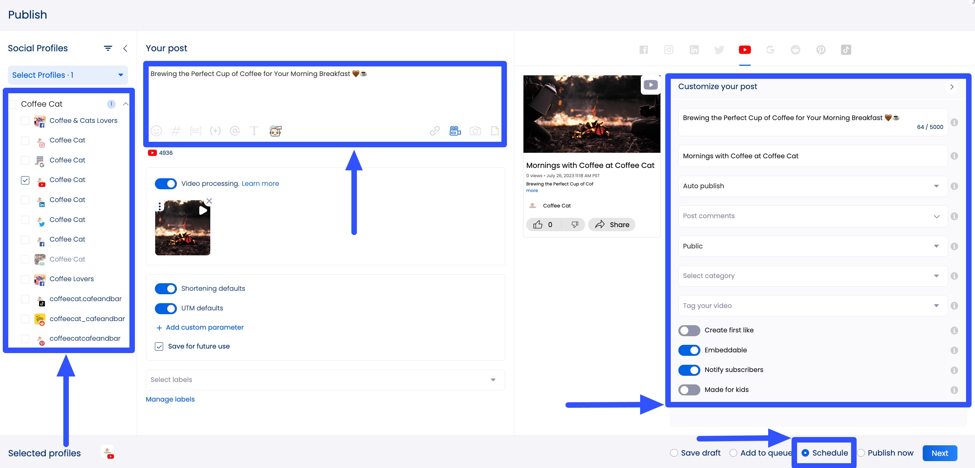Image resolution: width=975 pixels, height=468 pixels.
Task: Open the AI assistant robot icon
Action: [x=275, y=131]
